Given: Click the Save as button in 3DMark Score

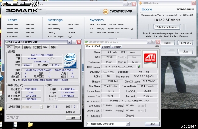Looking at the screenshot, I should 186,43.
